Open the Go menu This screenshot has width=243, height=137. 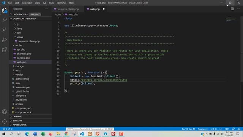45,3
